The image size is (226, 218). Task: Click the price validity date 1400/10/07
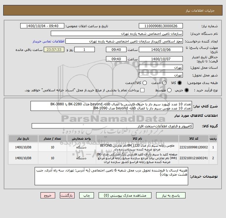[x=161, y=59]
